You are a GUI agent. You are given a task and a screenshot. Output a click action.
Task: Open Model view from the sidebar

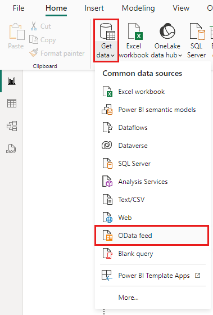coord(12,126)
